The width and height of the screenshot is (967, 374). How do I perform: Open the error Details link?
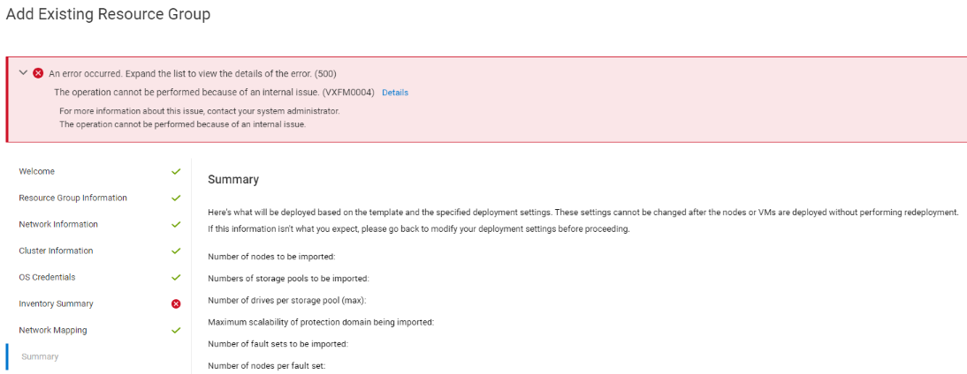click(x=395, y=93)
